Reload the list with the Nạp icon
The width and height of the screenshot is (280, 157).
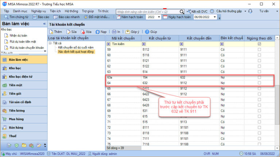pyautogui.click(x=98, y=32)
